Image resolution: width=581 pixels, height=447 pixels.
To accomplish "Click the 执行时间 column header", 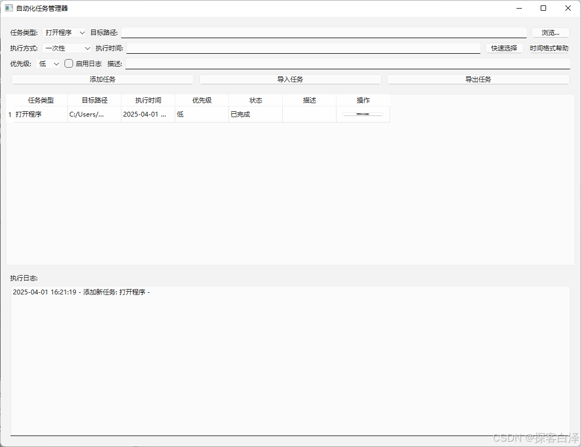I will coord(148,99).
